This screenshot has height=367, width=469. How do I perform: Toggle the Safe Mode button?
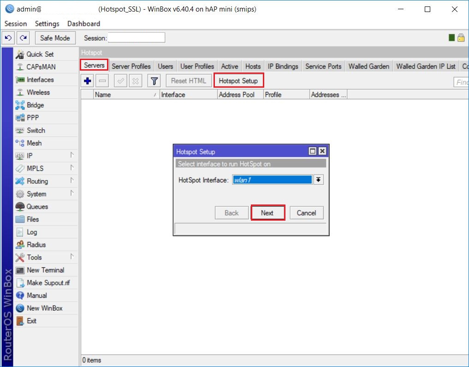pos(55,38)
